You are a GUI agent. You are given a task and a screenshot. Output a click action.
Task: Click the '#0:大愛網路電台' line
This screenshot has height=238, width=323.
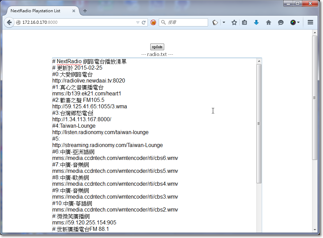coord(72,74)
